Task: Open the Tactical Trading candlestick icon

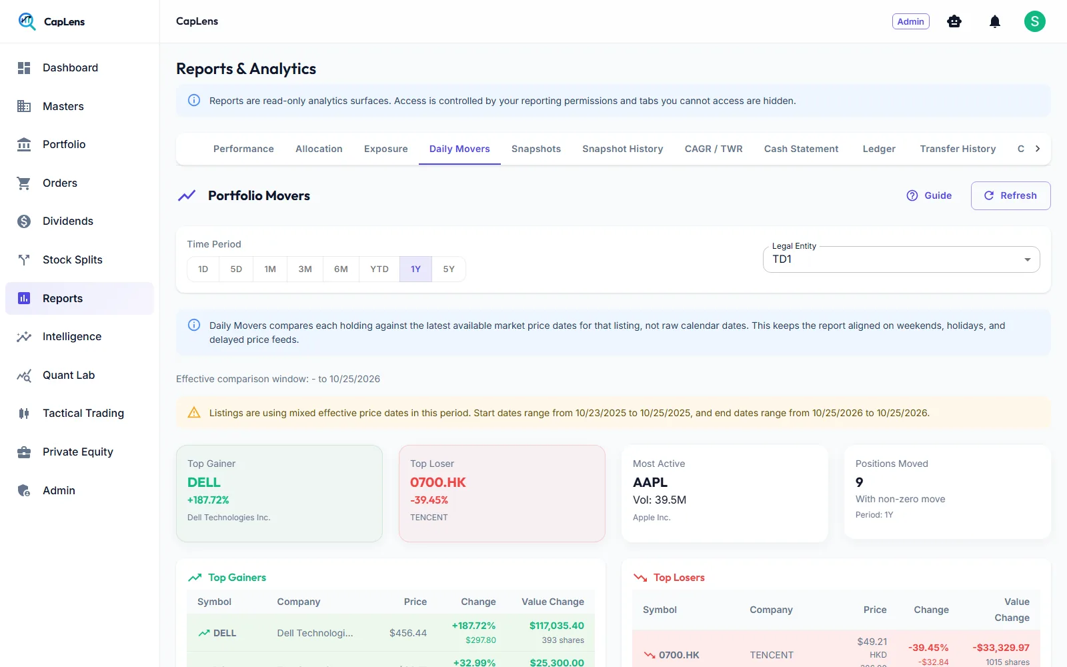Action: [x=24, y=414]
